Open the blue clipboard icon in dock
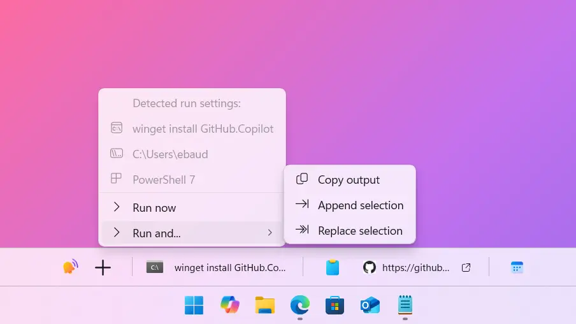576x324 pixels. tap(333, 267)
